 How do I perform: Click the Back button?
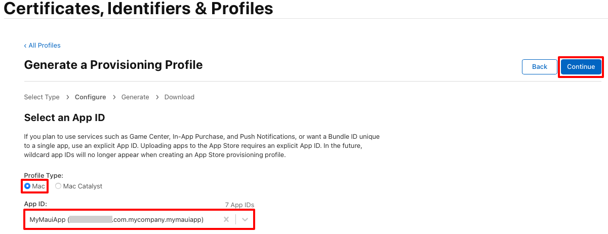(x=540, y=67)
